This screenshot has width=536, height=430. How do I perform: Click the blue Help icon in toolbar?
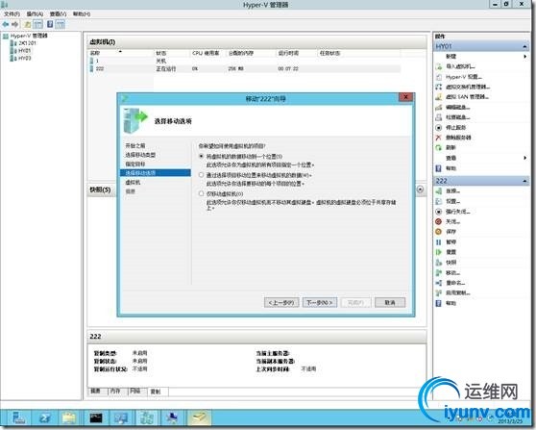point(50,24)
